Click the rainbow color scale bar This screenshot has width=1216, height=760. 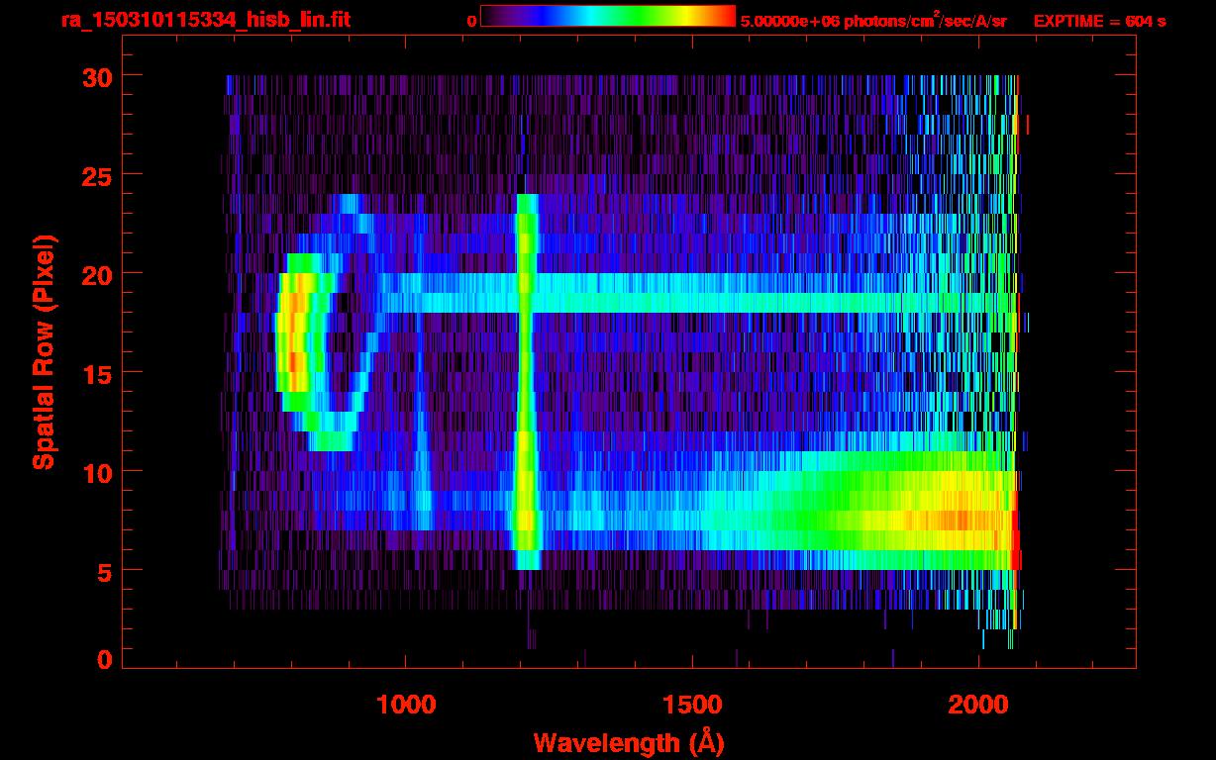click(608, 16)
